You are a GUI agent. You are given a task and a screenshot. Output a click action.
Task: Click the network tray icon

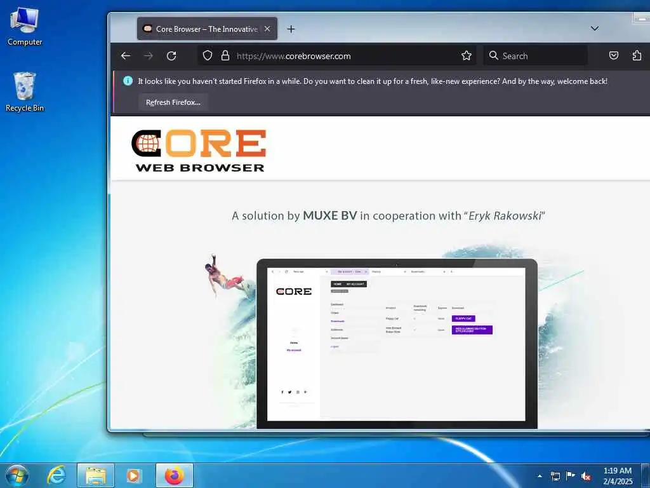555,476
